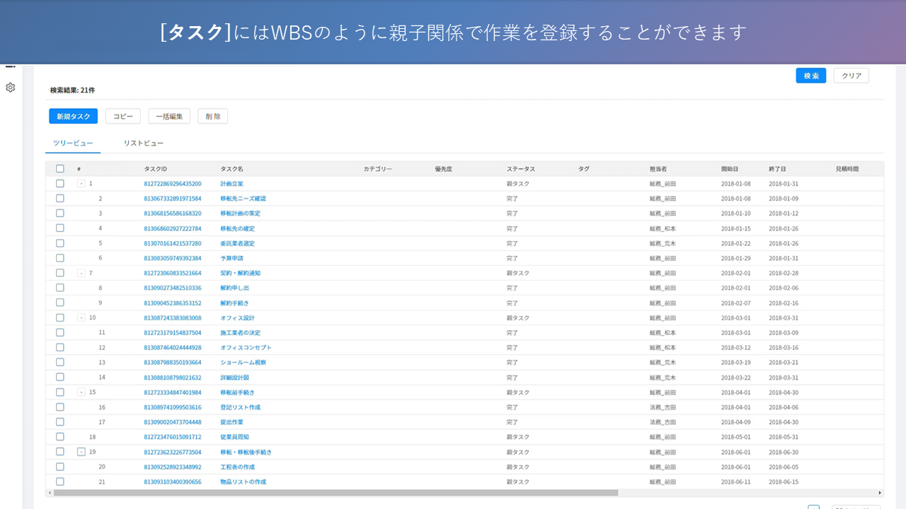The height and width of the screenshot is (509, 906).
Task: Collapse parent task row 7 契約・解約通知
Action: (x=81, y=273)
